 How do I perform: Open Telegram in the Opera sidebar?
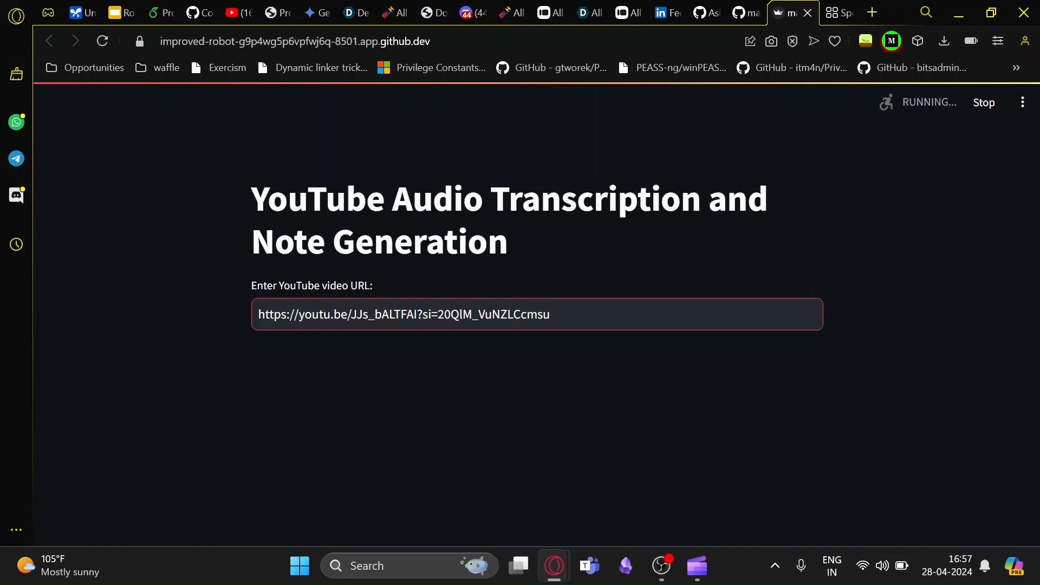16,159
